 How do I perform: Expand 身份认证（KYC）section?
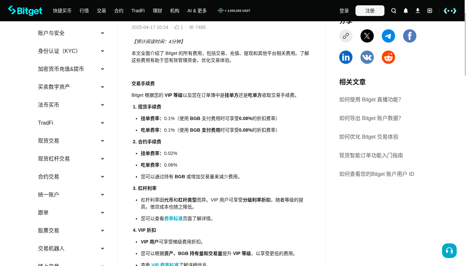point(71,51)
